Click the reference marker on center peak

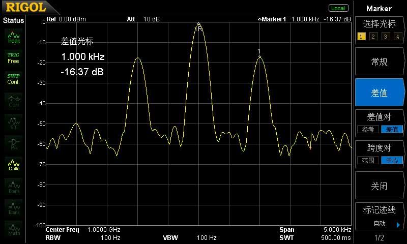[199, 26]
